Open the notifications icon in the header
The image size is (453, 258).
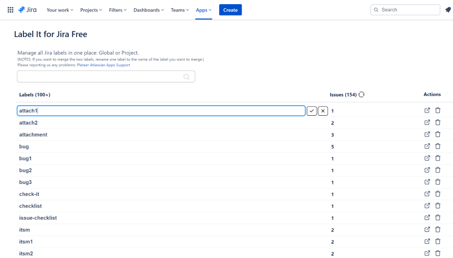click(x=448, y=10)
